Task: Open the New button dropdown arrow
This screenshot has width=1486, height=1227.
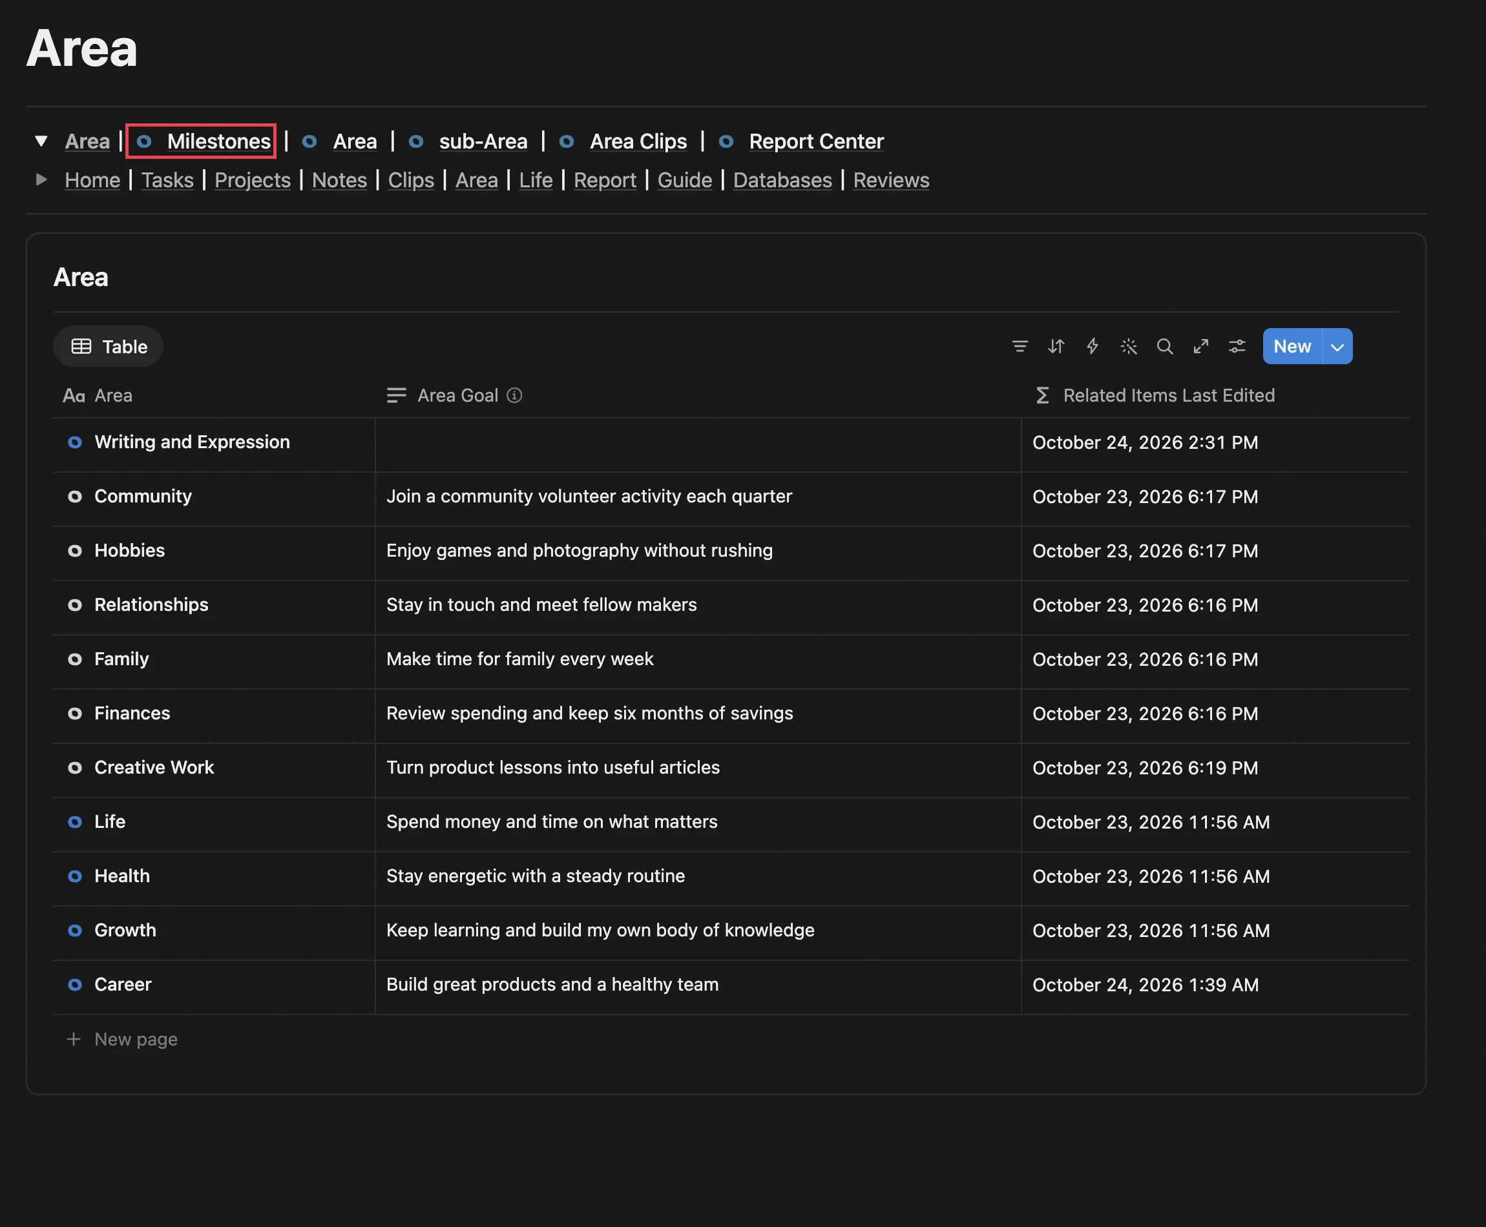Action: (x=1337, y=346)
